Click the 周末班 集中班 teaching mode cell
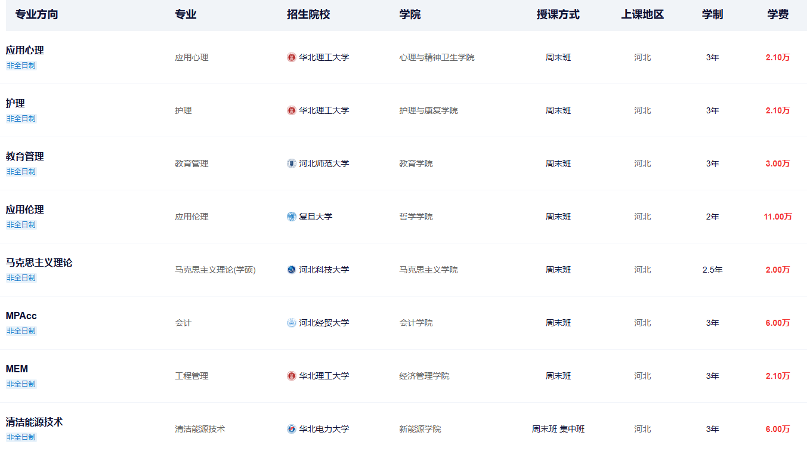Viewport: 807px width, 454px height. (558, 429)
